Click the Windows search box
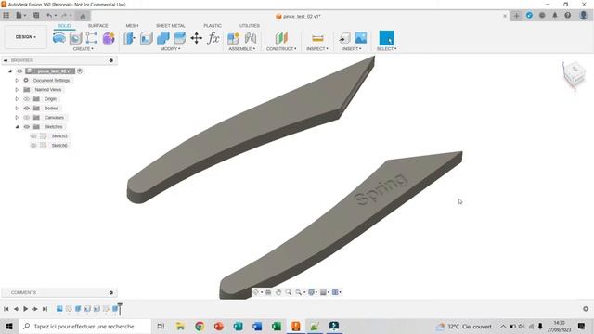 coord(84,326)
